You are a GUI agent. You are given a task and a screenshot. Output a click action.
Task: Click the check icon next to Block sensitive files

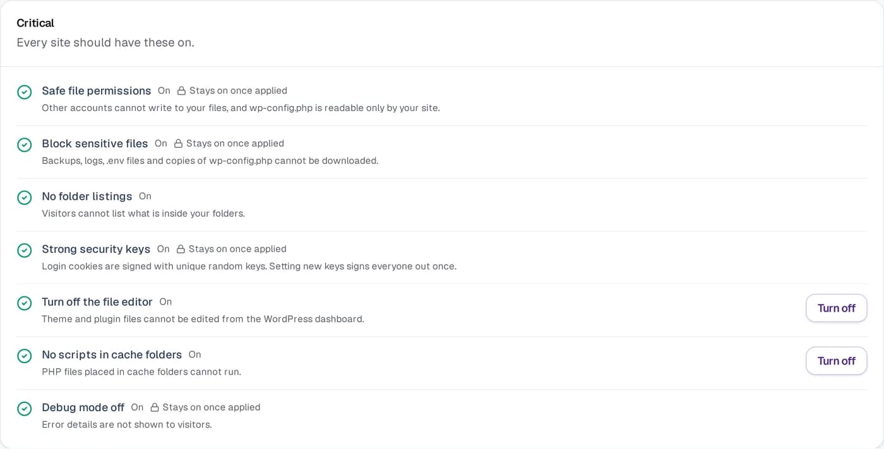pos(24,145)
